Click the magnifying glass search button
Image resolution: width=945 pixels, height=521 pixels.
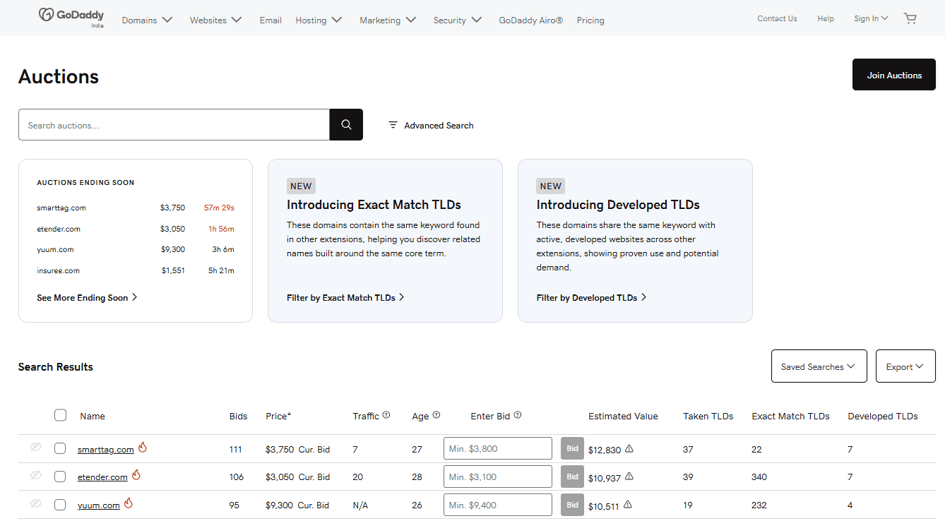pyautogui.click(x=346, y=125)
